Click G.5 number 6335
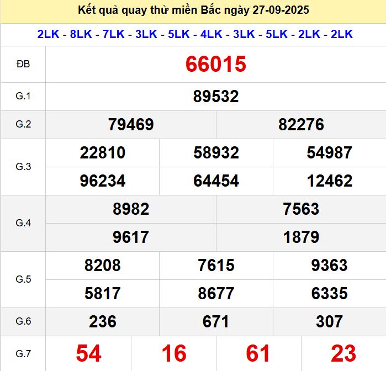The image size is (386, 371). click(329, 294)
